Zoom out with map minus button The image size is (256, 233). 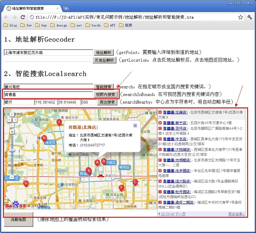coord(12,177)
